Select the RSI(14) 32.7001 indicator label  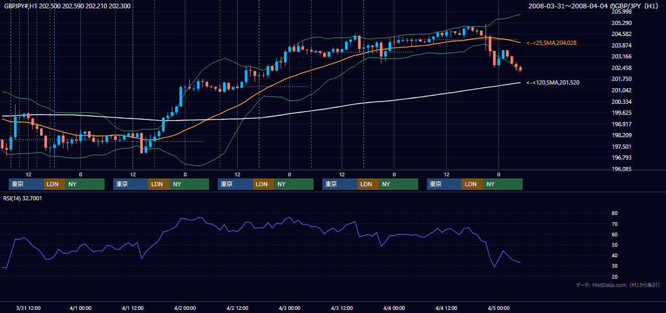(x=22, y=198)
